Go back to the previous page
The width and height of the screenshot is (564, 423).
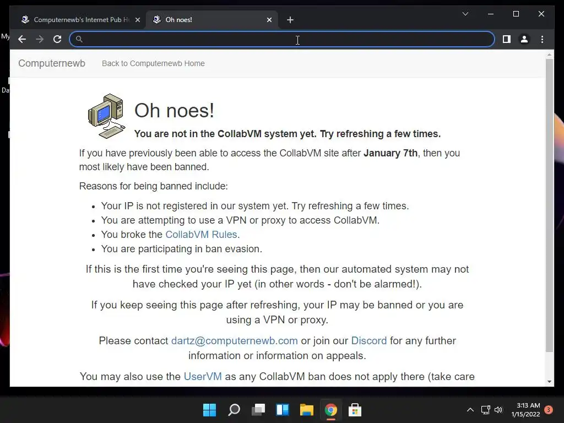pos(22,39)
